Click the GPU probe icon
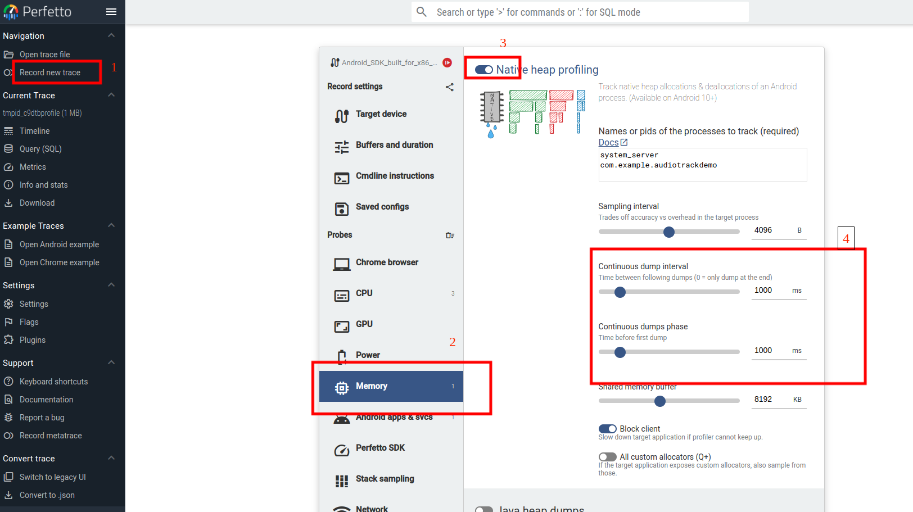This screenshot has height=512, width=913. (342, 327)
